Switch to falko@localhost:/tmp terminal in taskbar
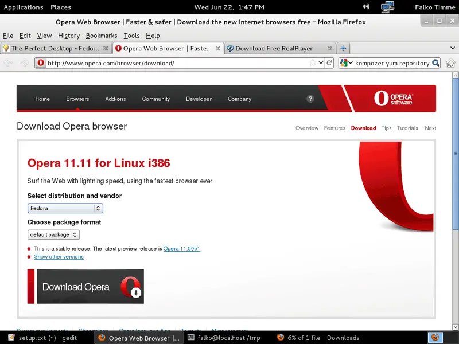 tap(224, 338)
